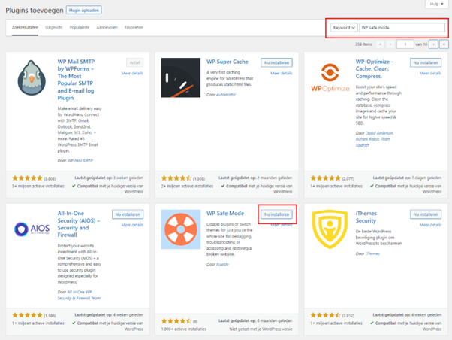
Task: Click the WP Safe Mode lifebuoy icon
Action: click(x=180, y=229)
